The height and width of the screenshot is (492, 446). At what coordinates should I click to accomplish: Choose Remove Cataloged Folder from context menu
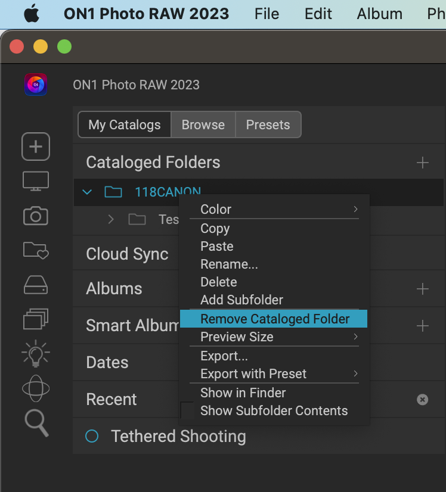[274, 319]
